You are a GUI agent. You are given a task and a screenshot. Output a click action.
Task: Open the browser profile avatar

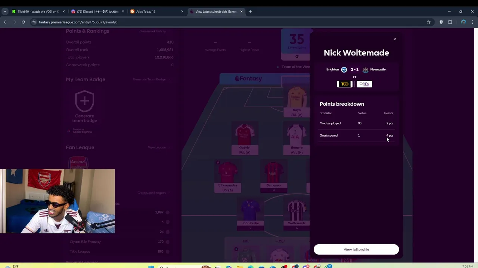click(x=463, y=22)
